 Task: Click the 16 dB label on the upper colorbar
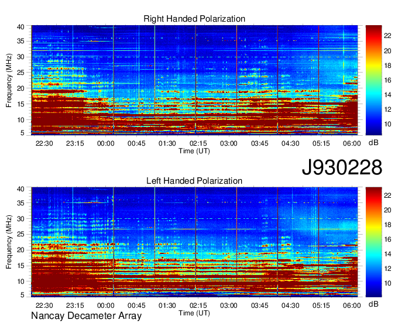tap(387, 80)
